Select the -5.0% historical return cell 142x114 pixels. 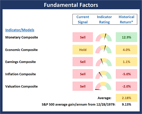[127, 74]
